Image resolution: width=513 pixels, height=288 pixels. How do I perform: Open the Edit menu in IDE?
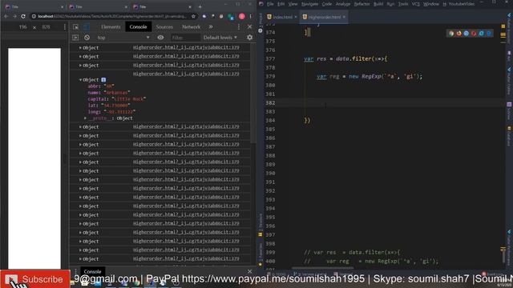coord(281,4)
